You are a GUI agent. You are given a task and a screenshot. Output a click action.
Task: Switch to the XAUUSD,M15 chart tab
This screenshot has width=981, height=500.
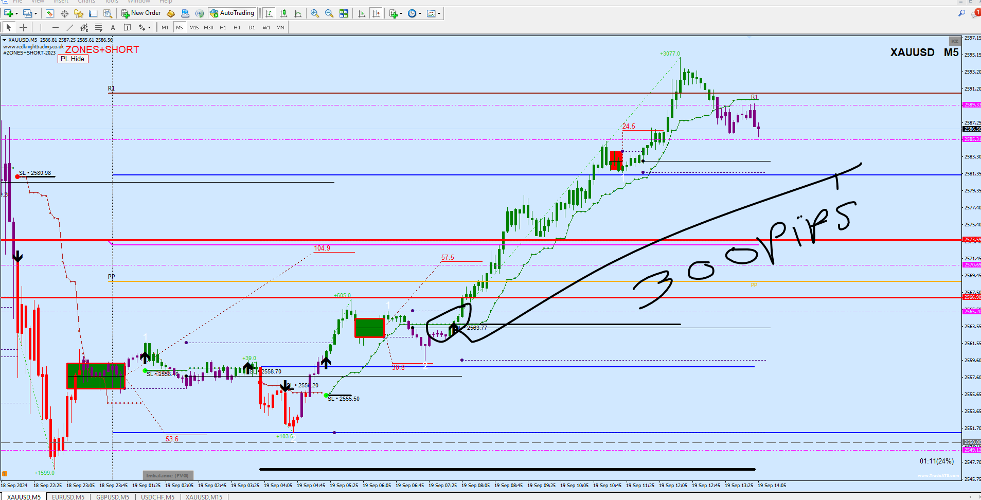[204, 497]
